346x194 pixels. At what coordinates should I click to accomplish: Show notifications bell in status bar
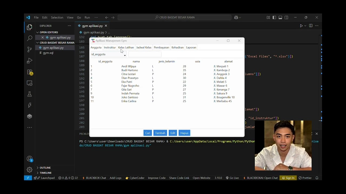317,178
